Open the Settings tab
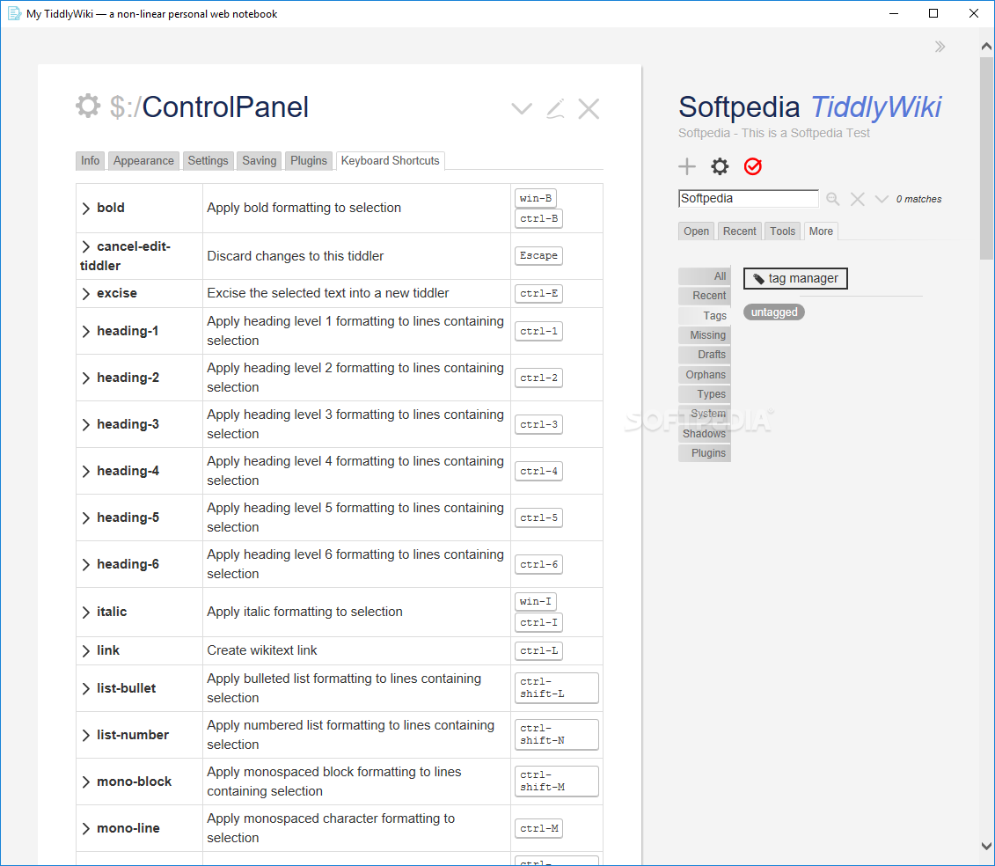The height and width of the screenshot is (866, 995). tap(209, 161)
